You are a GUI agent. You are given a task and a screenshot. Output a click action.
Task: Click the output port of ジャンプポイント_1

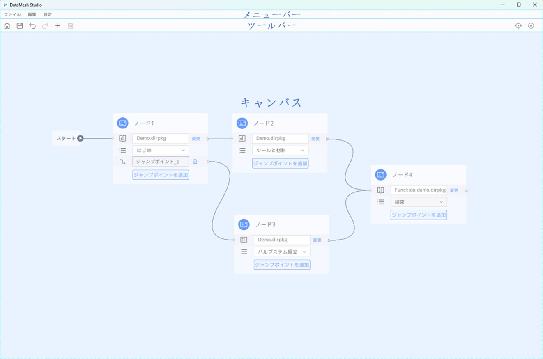[x=208, y=162]
